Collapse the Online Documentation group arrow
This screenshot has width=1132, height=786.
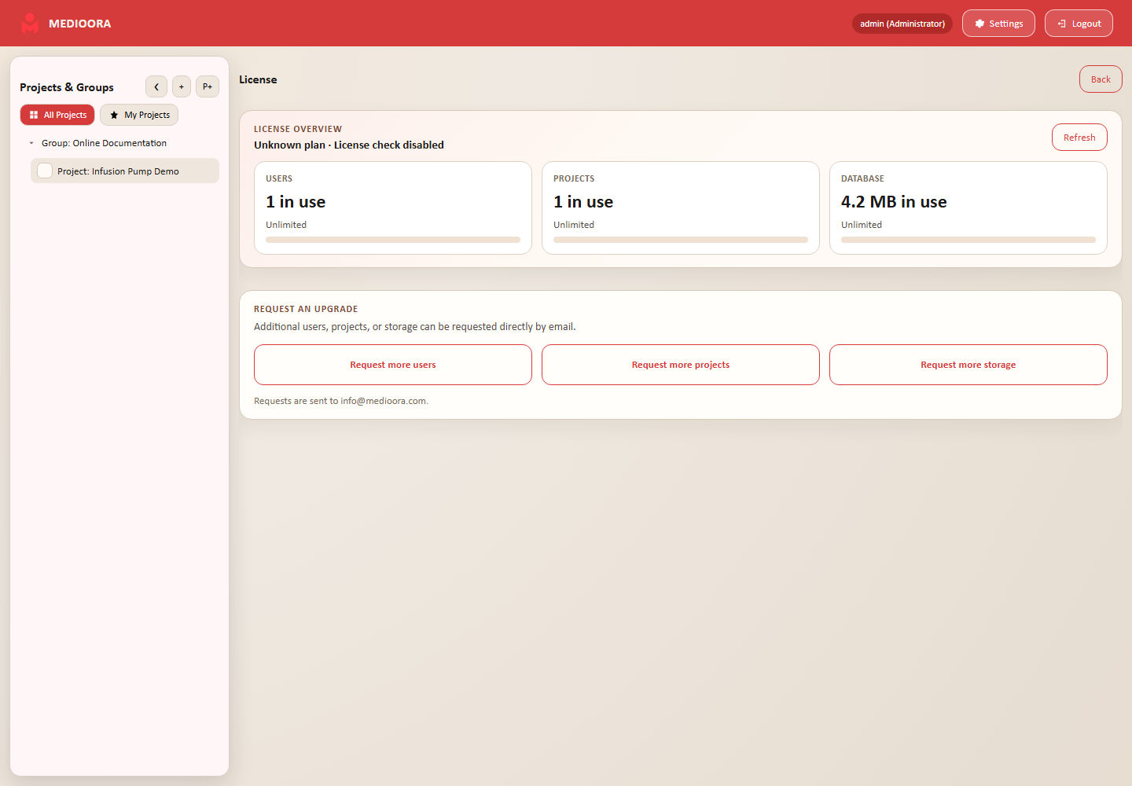tap(31, 143)
